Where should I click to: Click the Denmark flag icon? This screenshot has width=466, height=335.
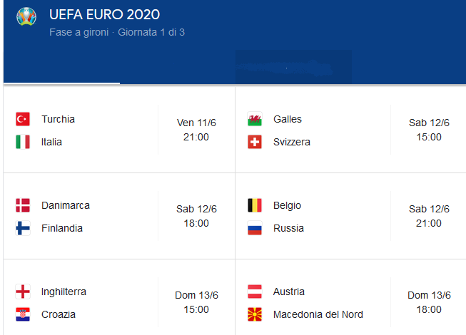click(x=23, y=205)
